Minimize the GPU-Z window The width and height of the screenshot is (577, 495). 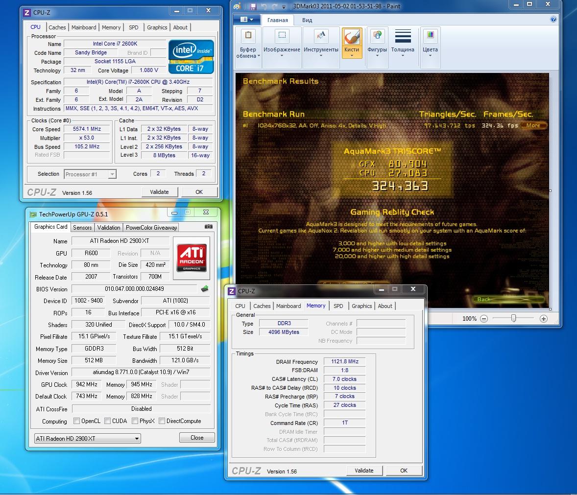pyautogui.click(x=174, y=212)
